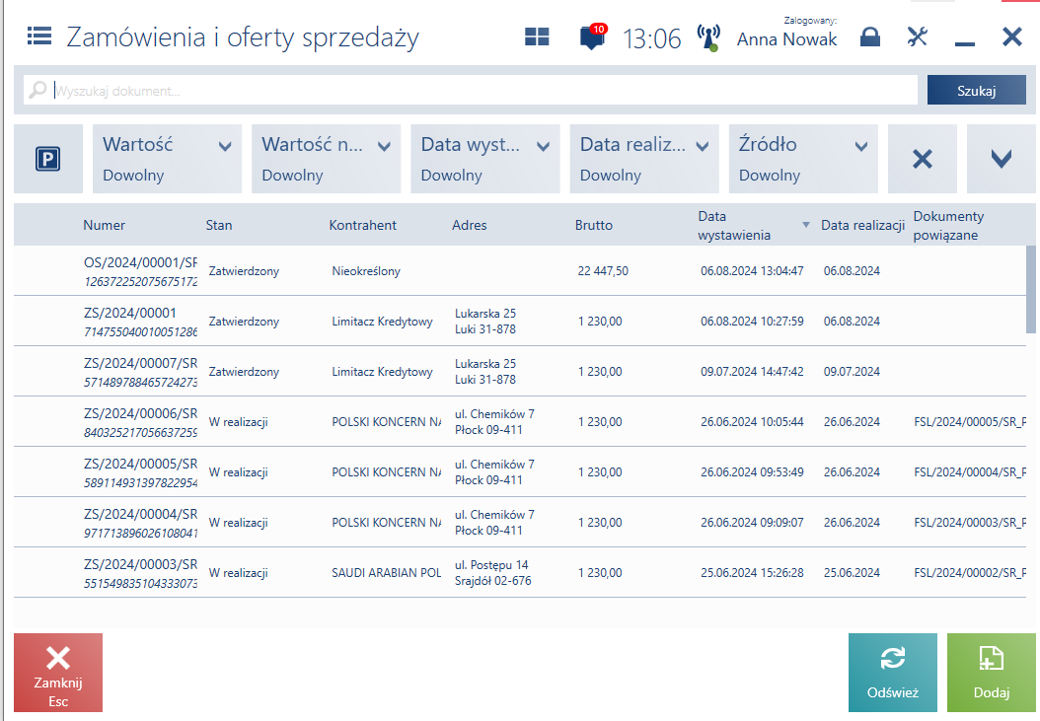Open the Wartość filter dropdown
The height and width of the screenshot is (721, 1040).
167,159
